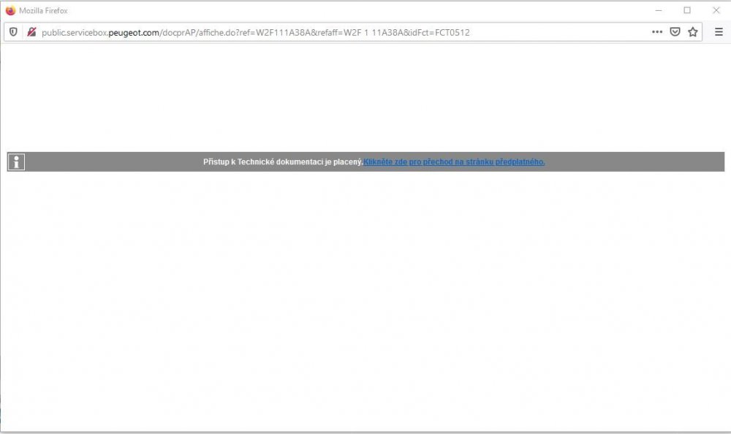Maximize the Firefox window
This screenshot has height=434, width=731.
(687, 10)
